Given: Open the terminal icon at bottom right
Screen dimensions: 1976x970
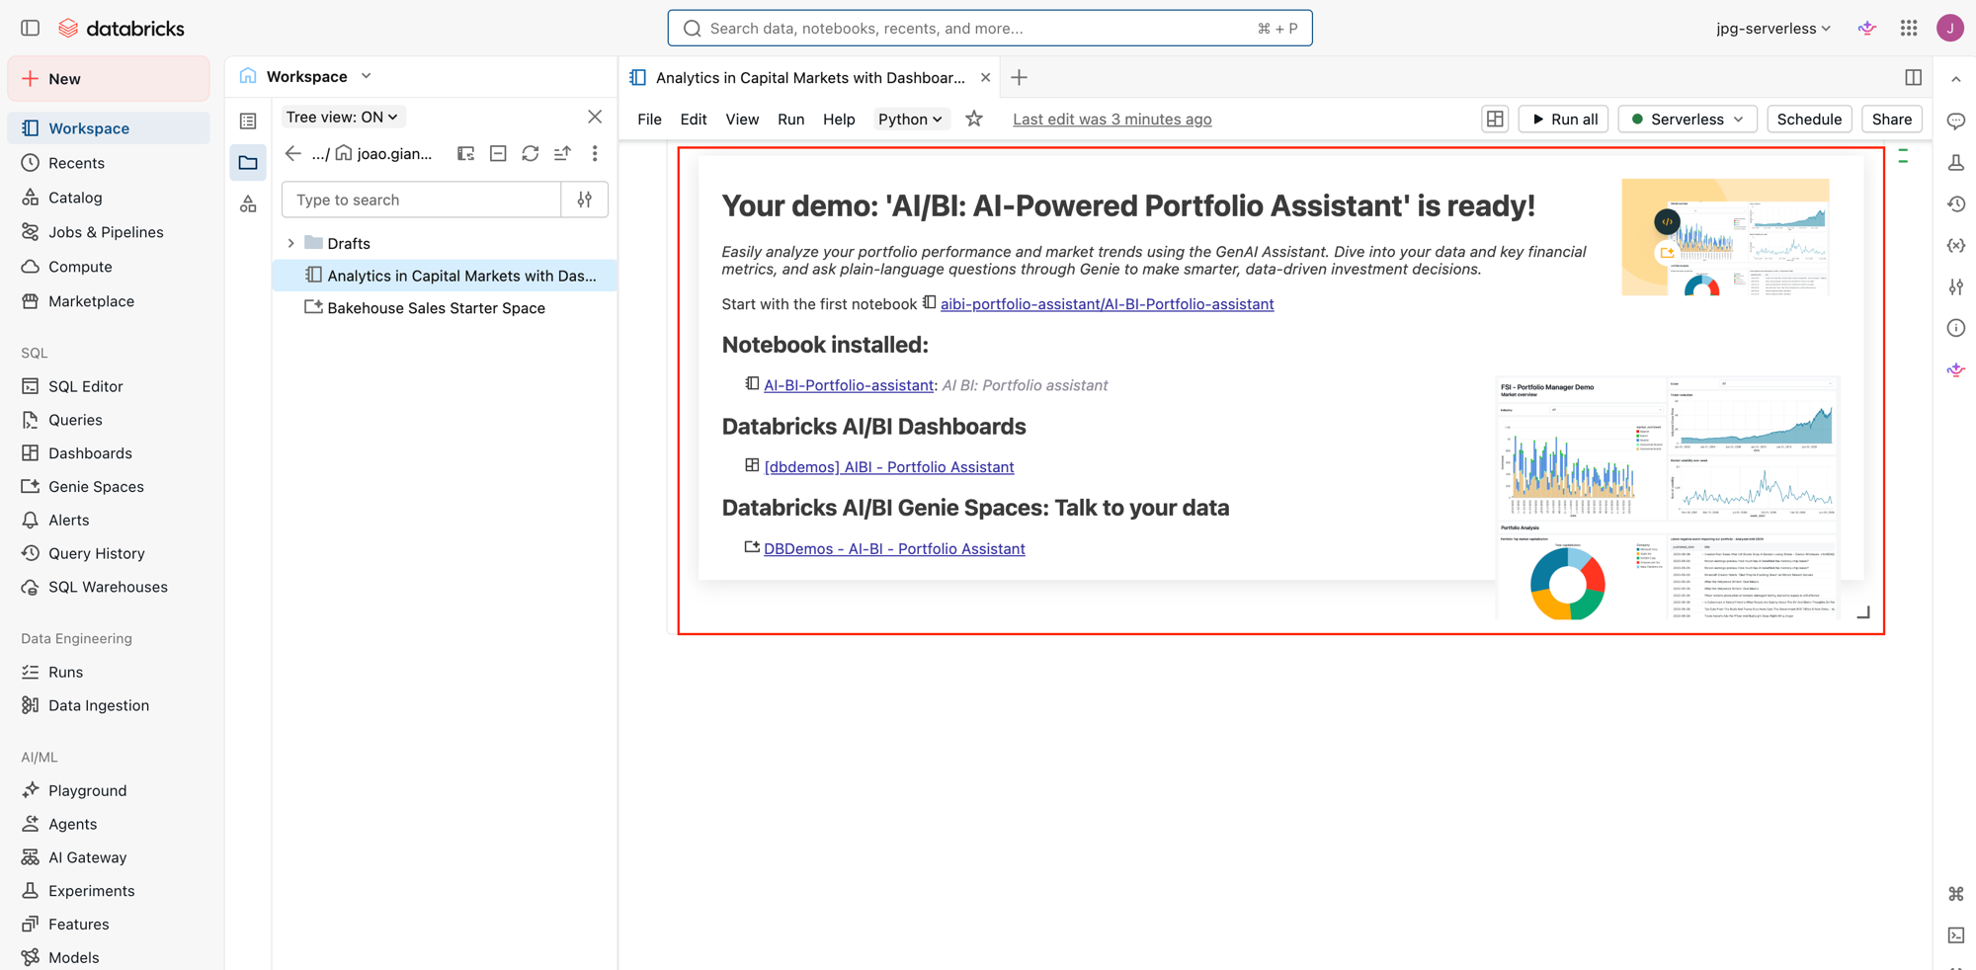Looking at the screenshot, I should click(x=1956, y=935).
